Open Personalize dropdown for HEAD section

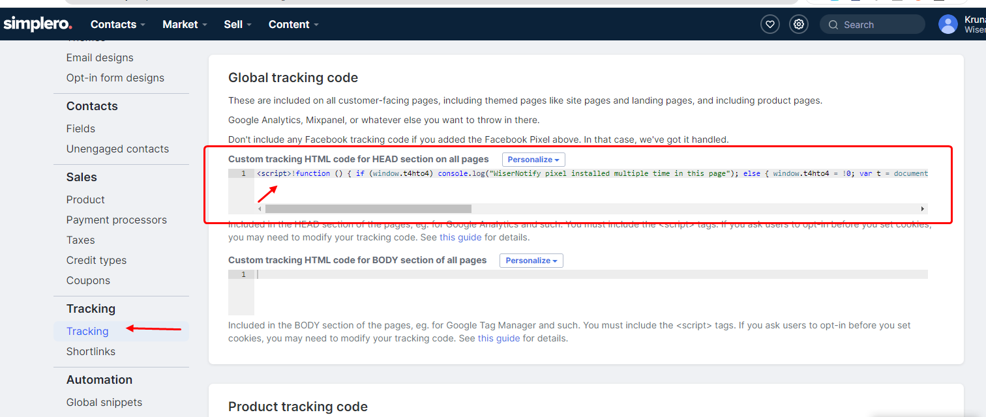(533, 160)
